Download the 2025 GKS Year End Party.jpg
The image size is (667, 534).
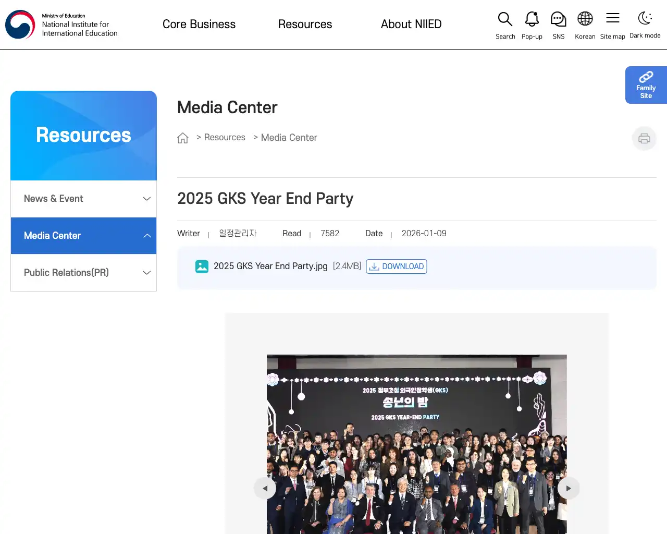point(397,266)
